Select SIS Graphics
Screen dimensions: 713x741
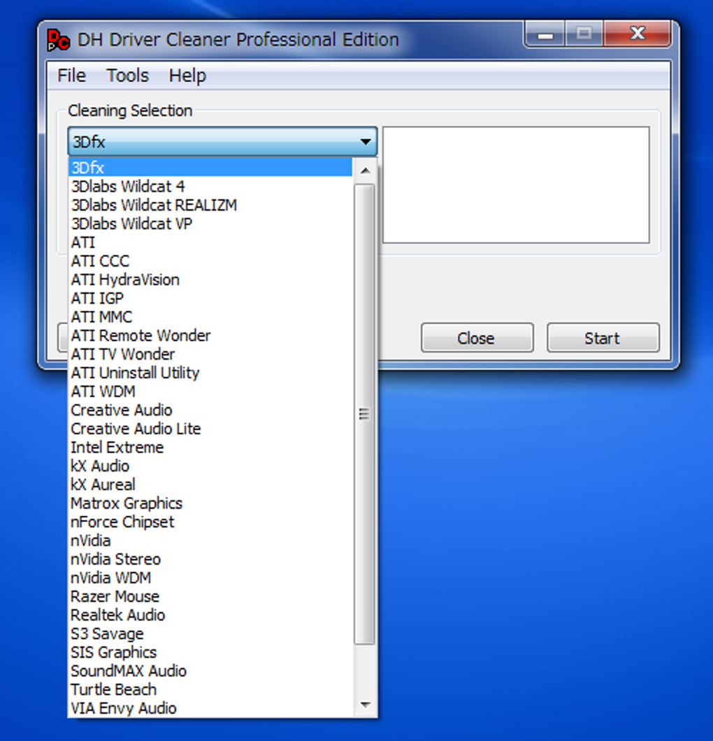click(x=210, y=652)
